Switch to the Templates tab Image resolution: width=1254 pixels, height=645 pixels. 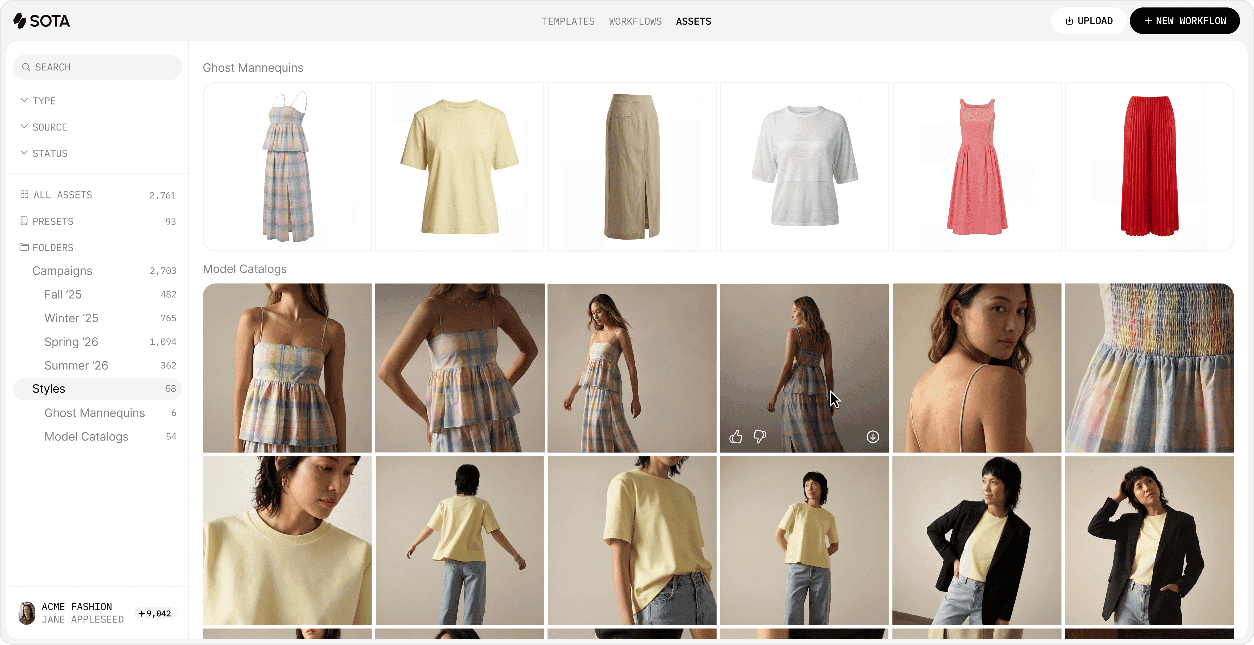tap(568, 21)
